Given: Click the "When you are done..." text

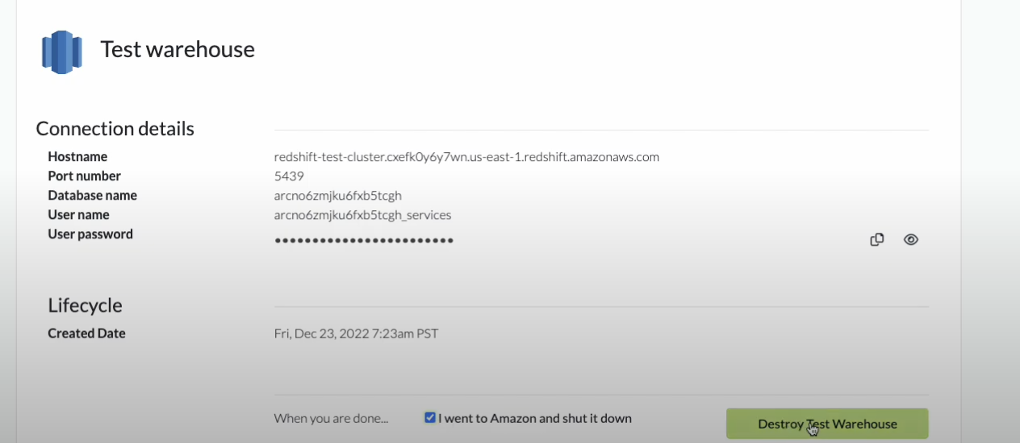Looking at the screenshot, I should pyautogui.click(x=331, y=419).
